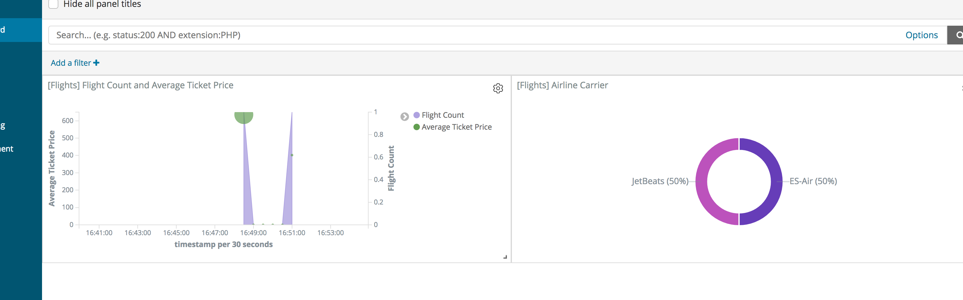Open the settings gear on Flight Count panel
Screen dimensions: 963x300
tap(498, 89)
